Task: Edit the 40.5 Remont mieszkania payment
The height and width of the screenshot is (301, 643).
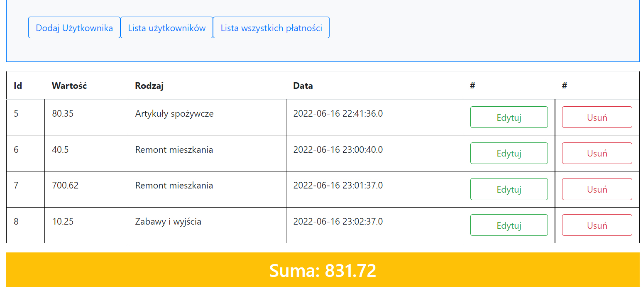Action: pyautogui.click(x=509, y=153)
